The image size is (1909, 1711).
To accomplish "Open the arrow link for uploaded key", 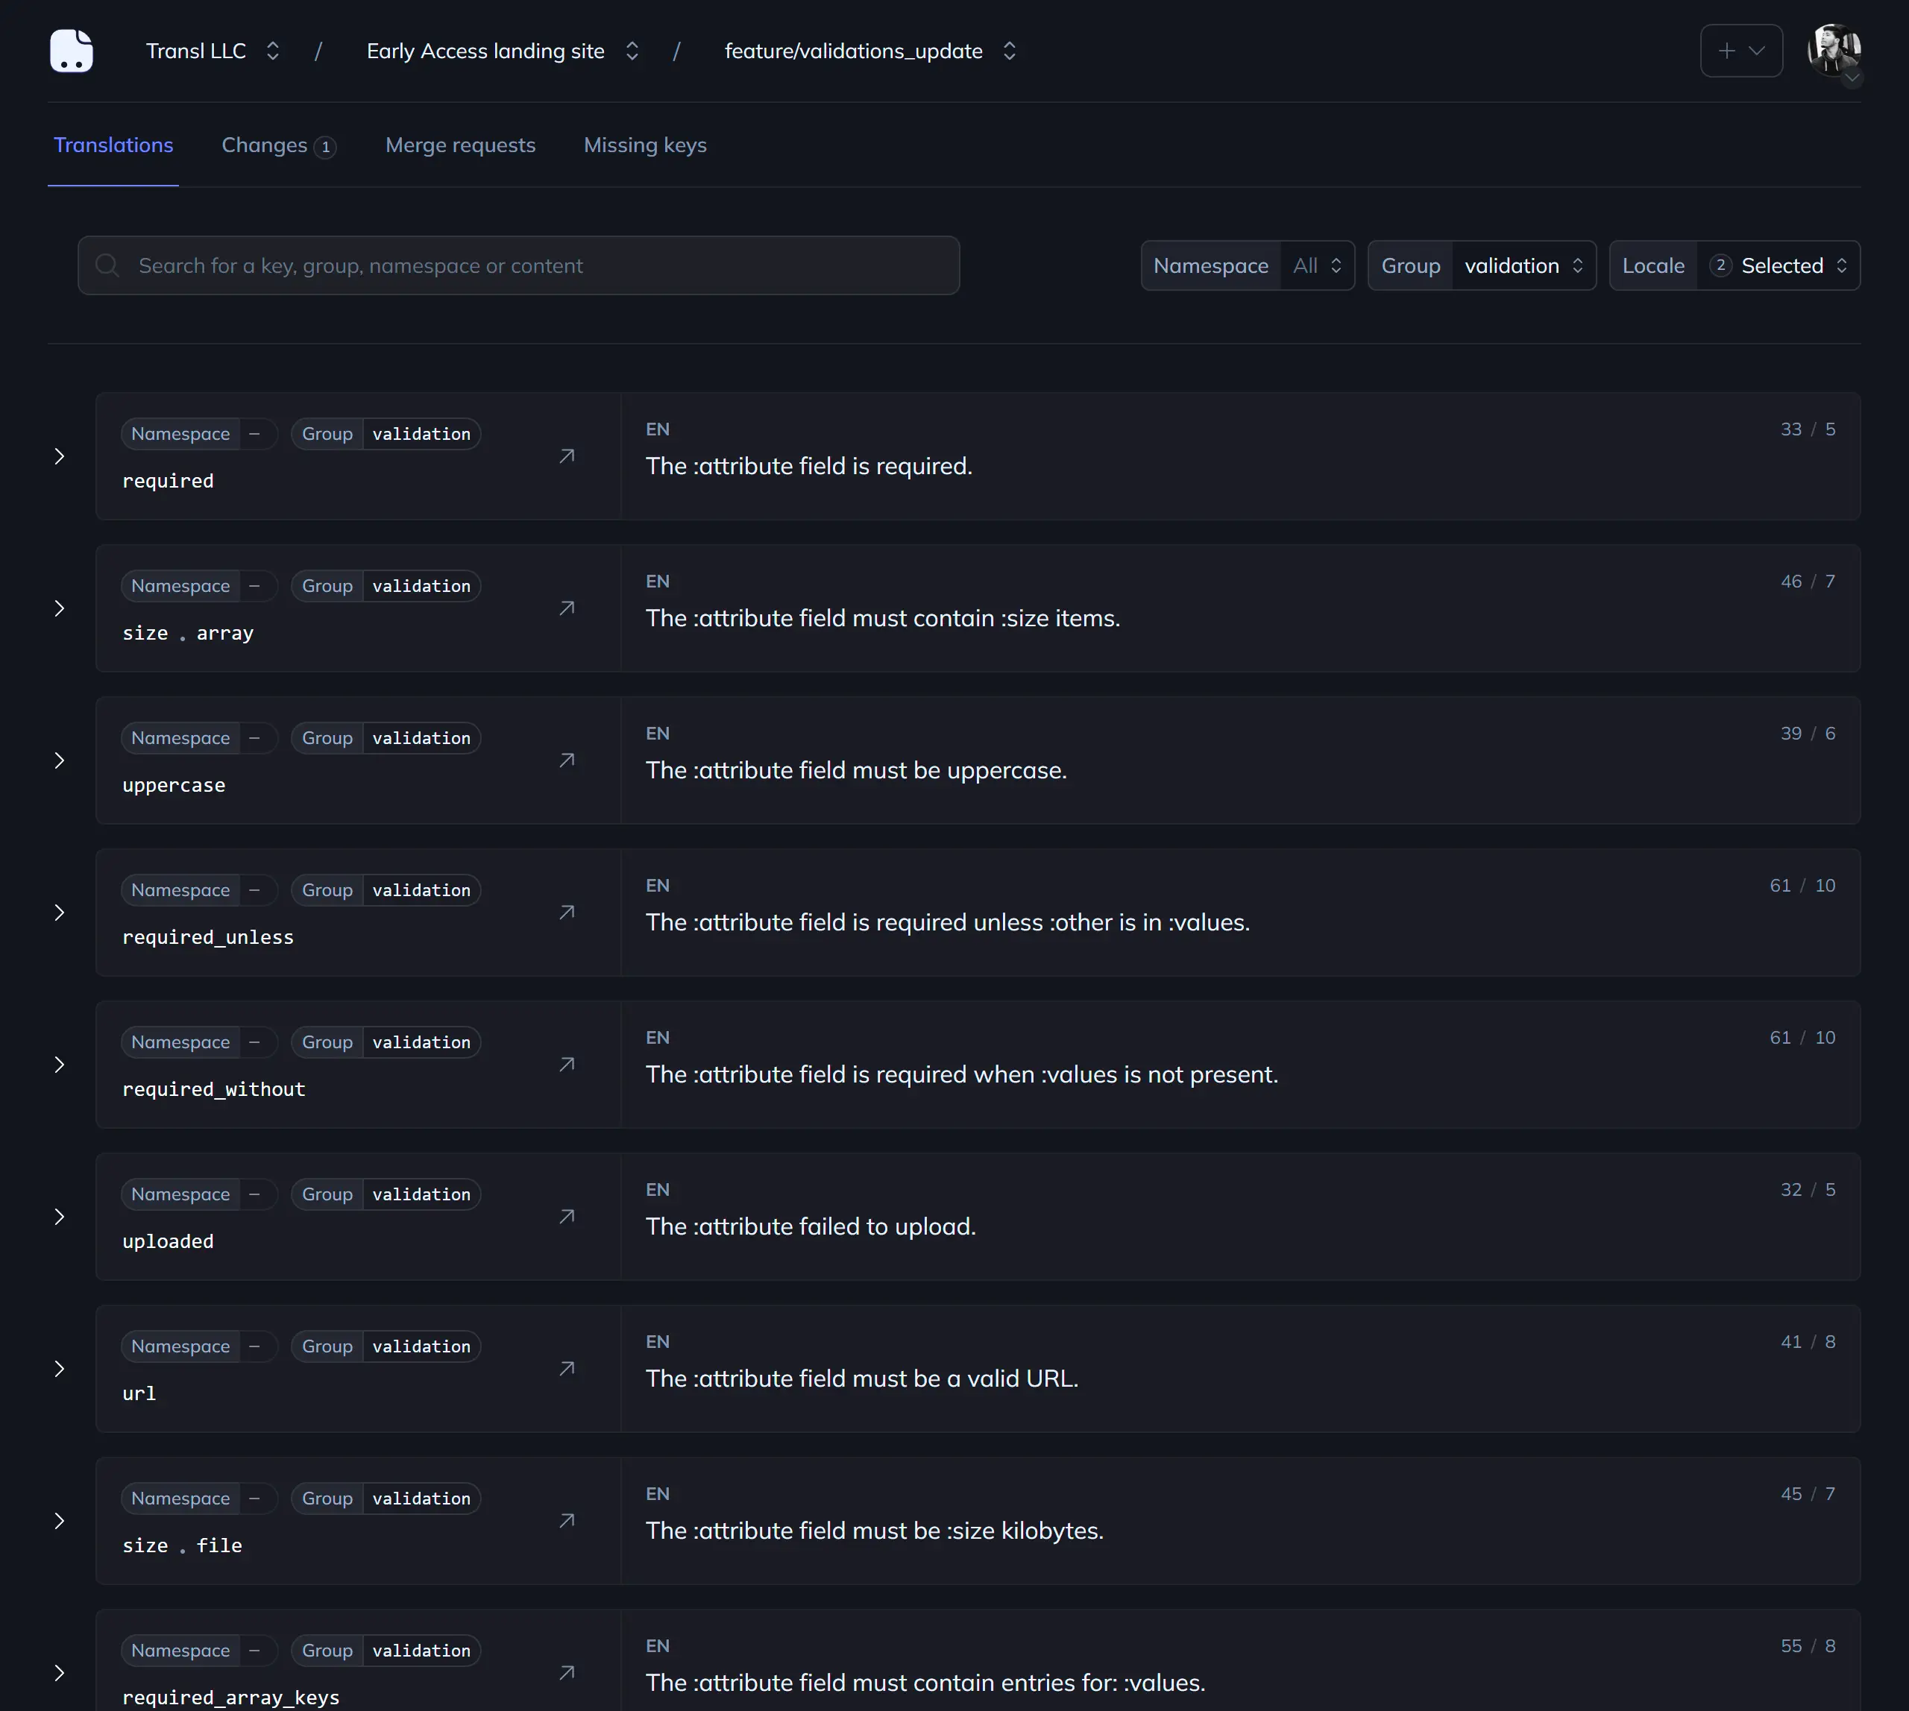I will 566,1217.
